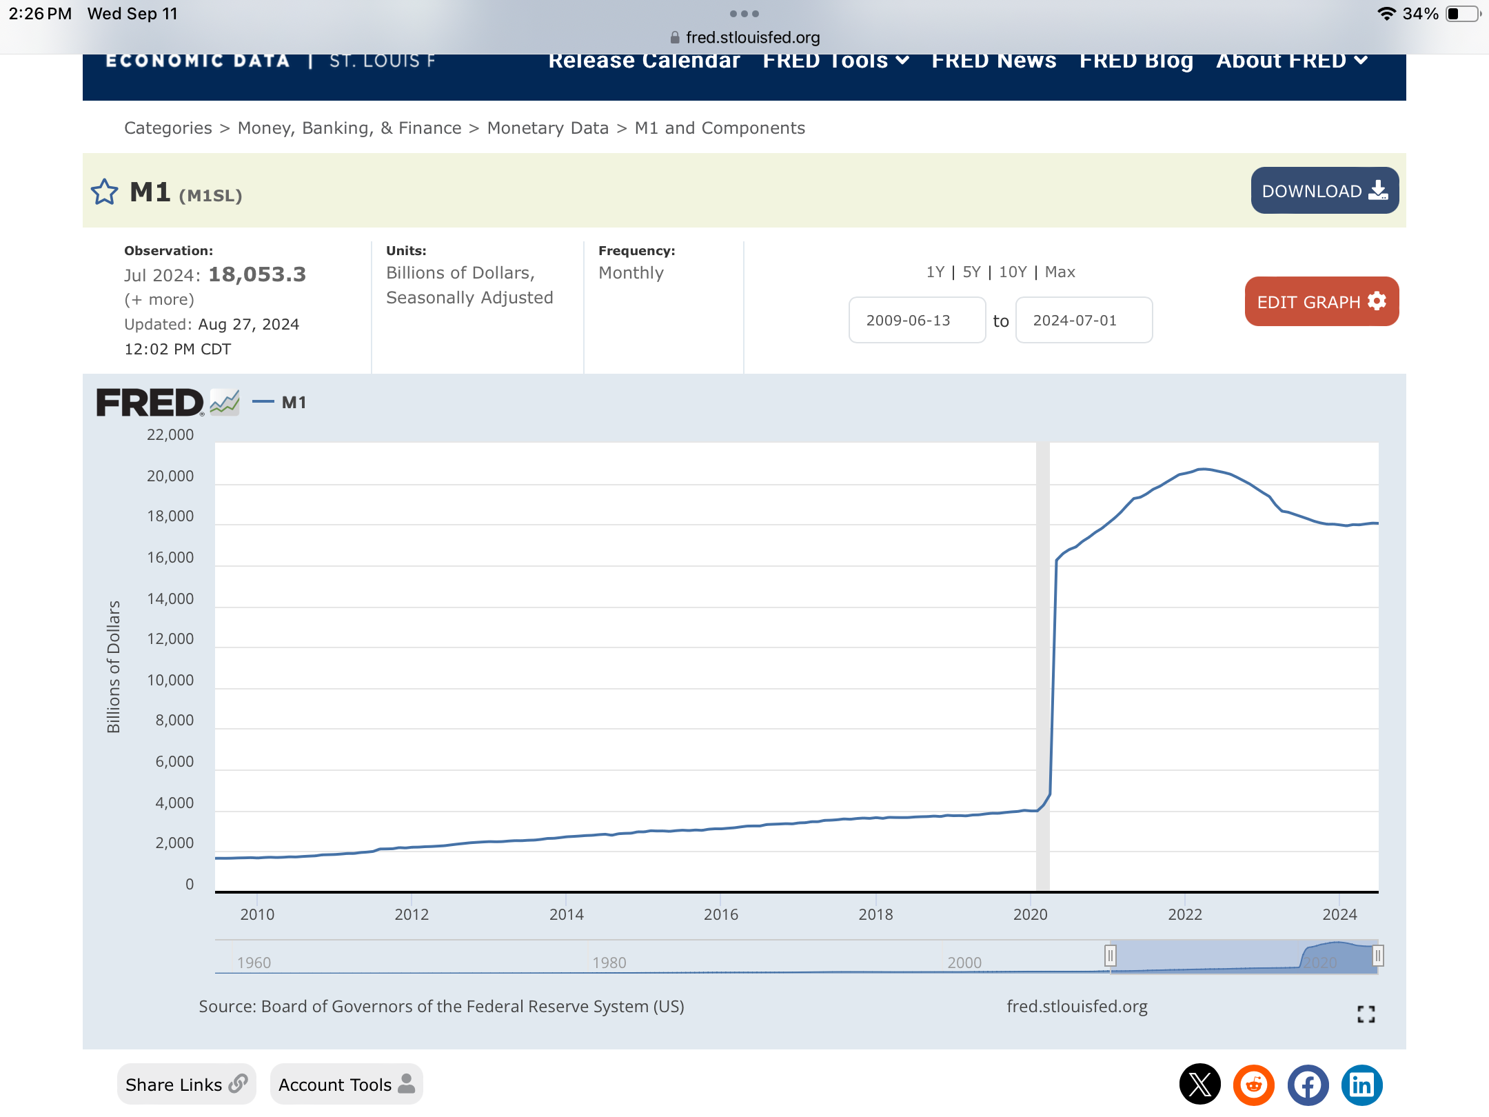Expand the (+ more) observations list
The width and height of the screenshot is (1489, 1117).
point(159,300)
